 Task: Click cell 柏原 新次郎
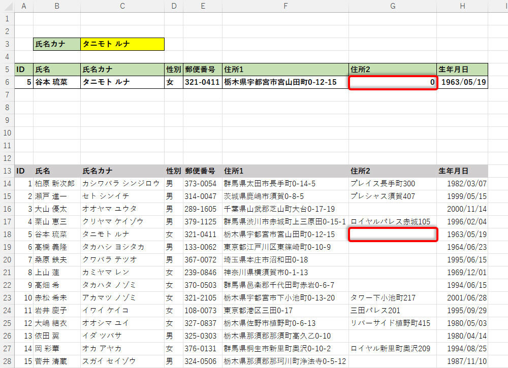[57, 184]
